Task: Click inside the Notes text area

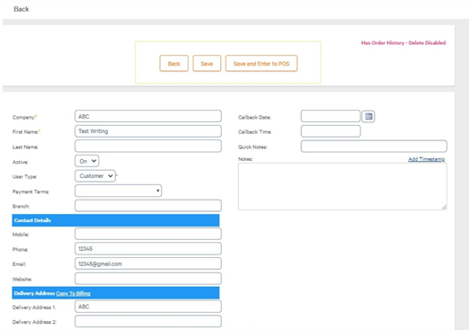Action: coord(342,186)
